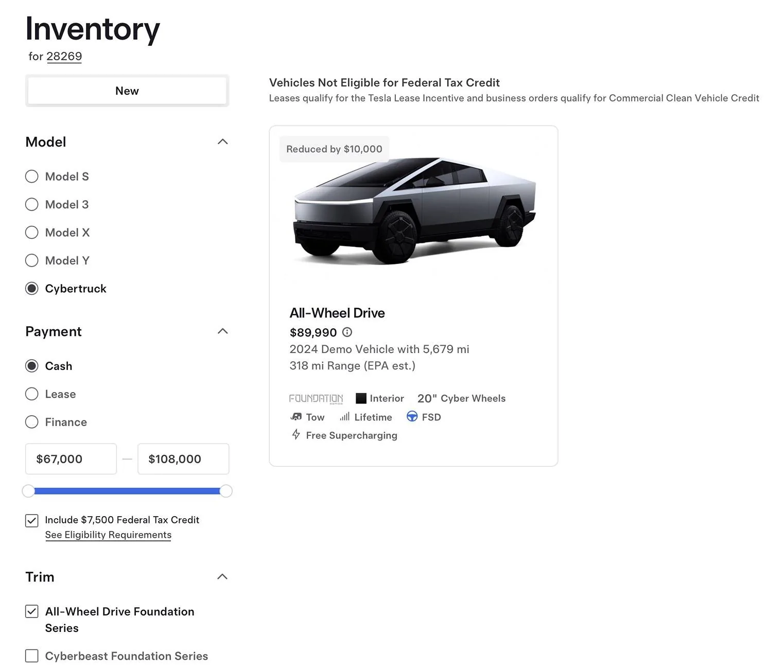Open the 28269 zip code link
This screenshot has width=768, height=669.
click(64, 57)
